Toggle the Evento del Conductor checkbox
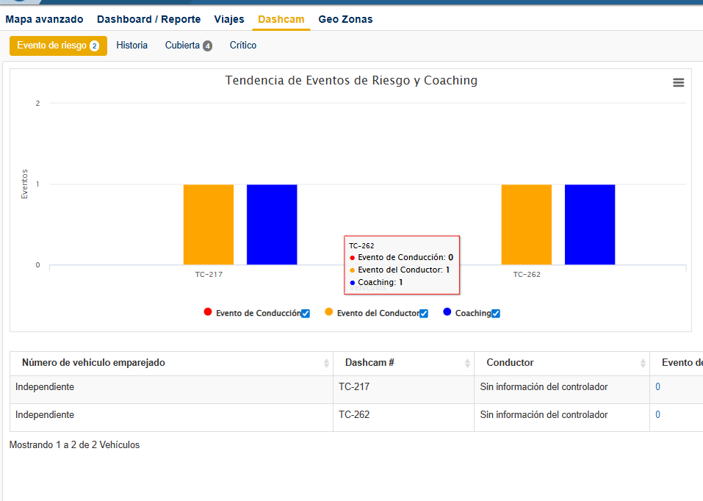 pos(424,314)
